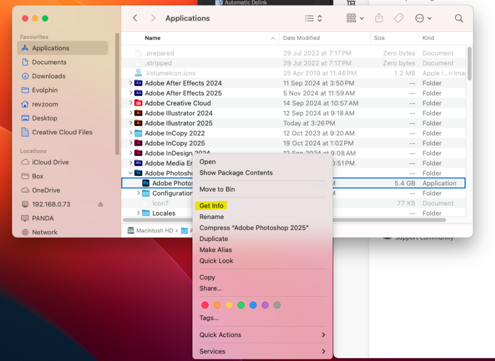Click the Share icon in Finder toolbar
Screen dimensions: 495x361
(x=379, y=18)
